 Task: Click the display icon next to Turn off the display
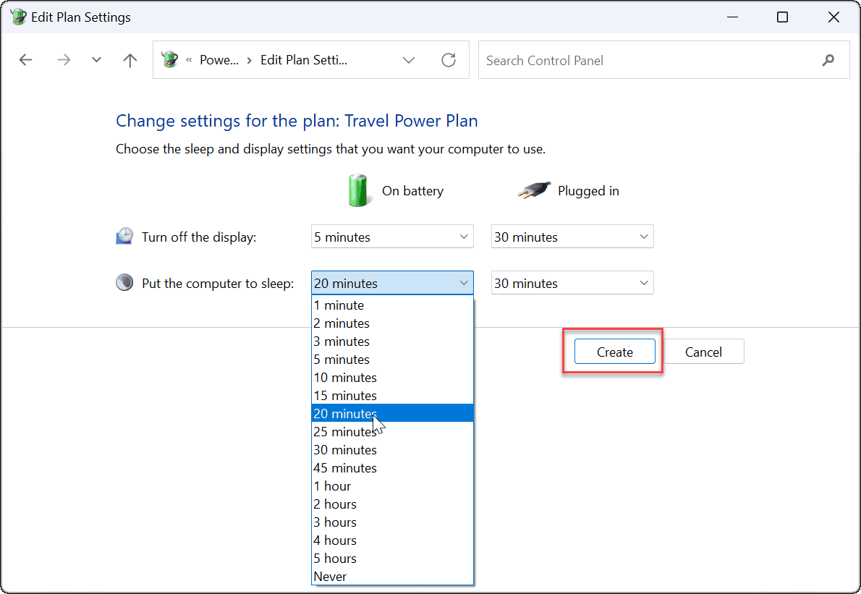tap(124, 236)
